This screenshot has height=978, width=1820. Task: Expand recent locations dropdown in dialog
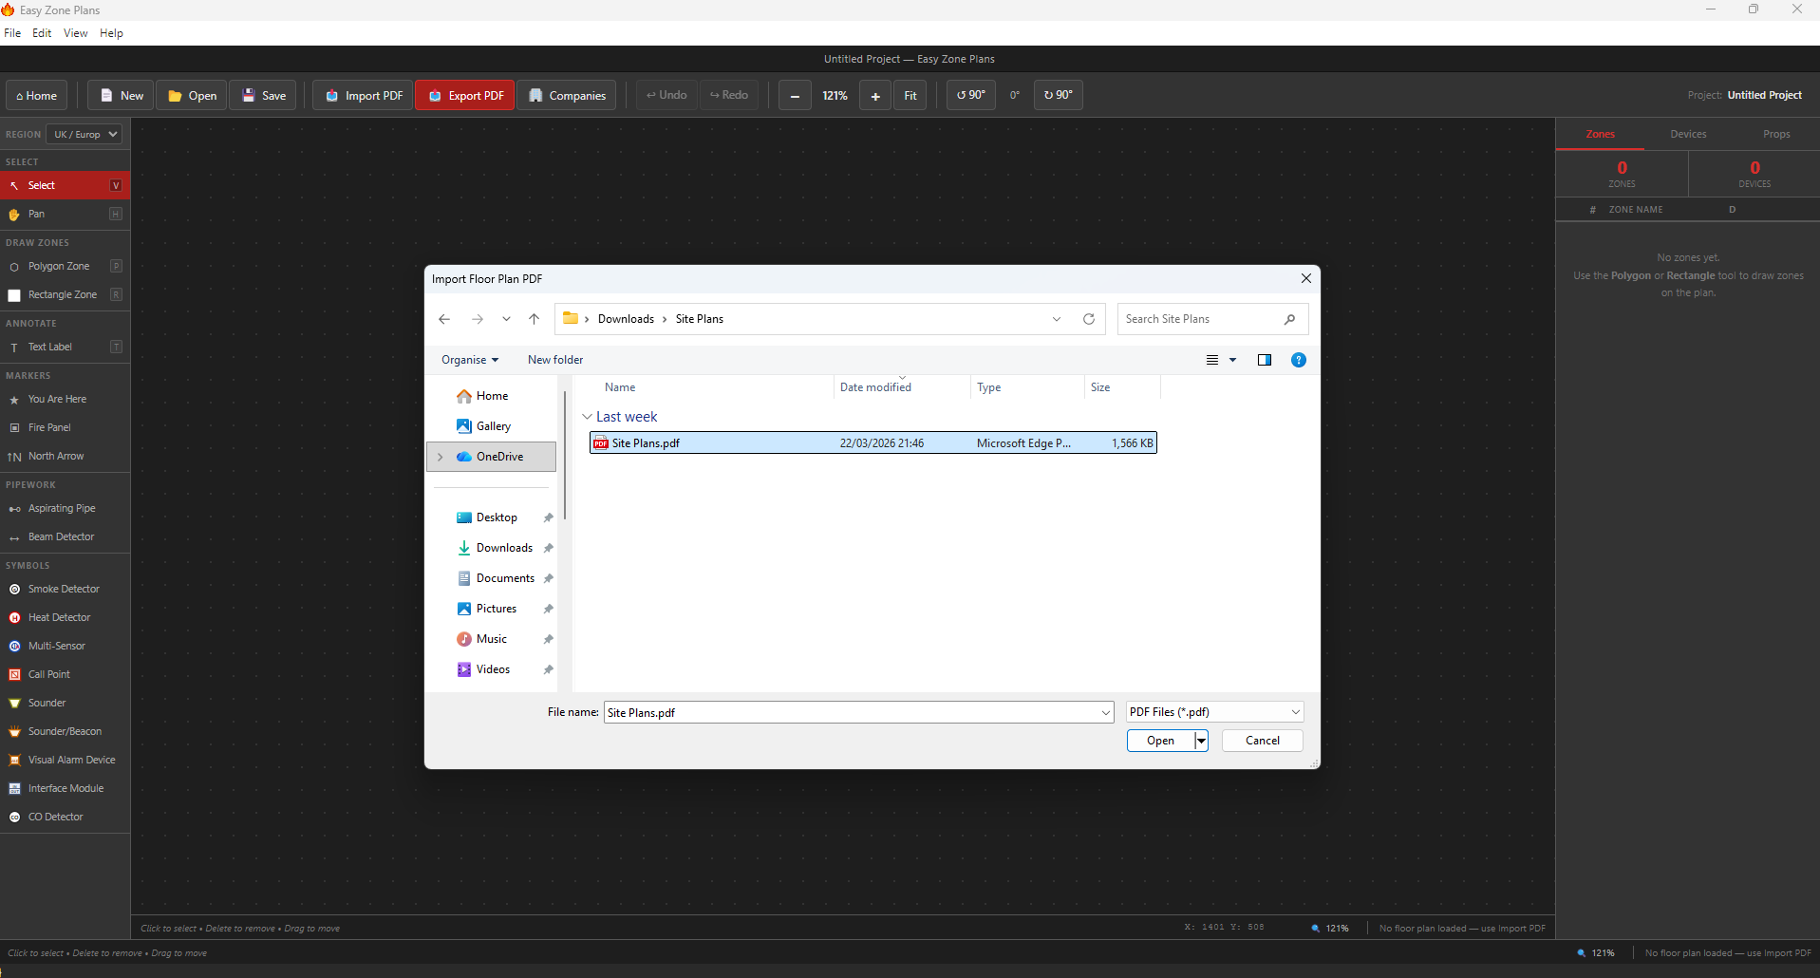506,319
